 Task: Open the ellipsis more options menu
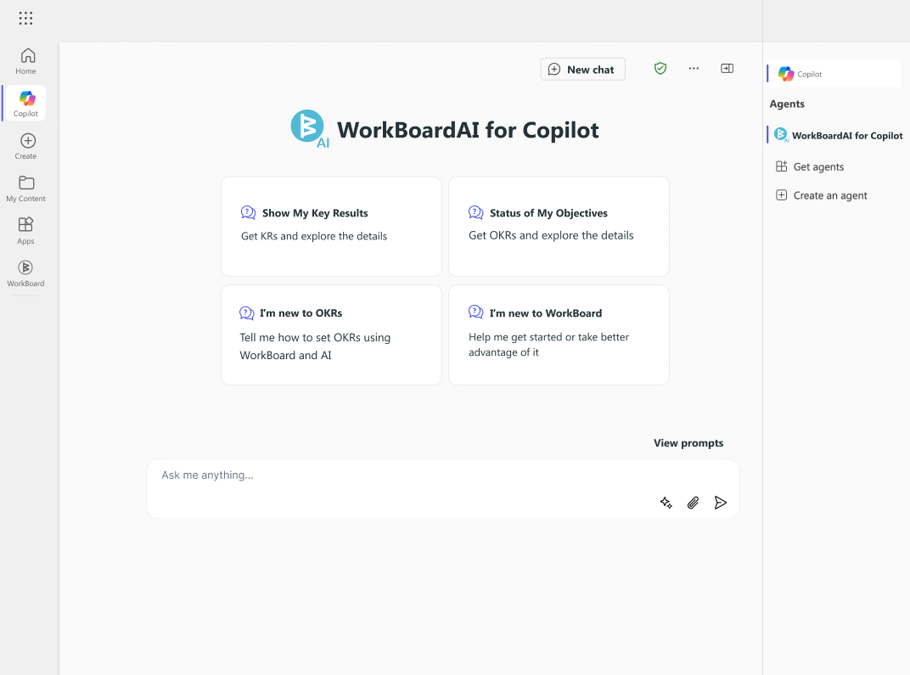[694, 68]
